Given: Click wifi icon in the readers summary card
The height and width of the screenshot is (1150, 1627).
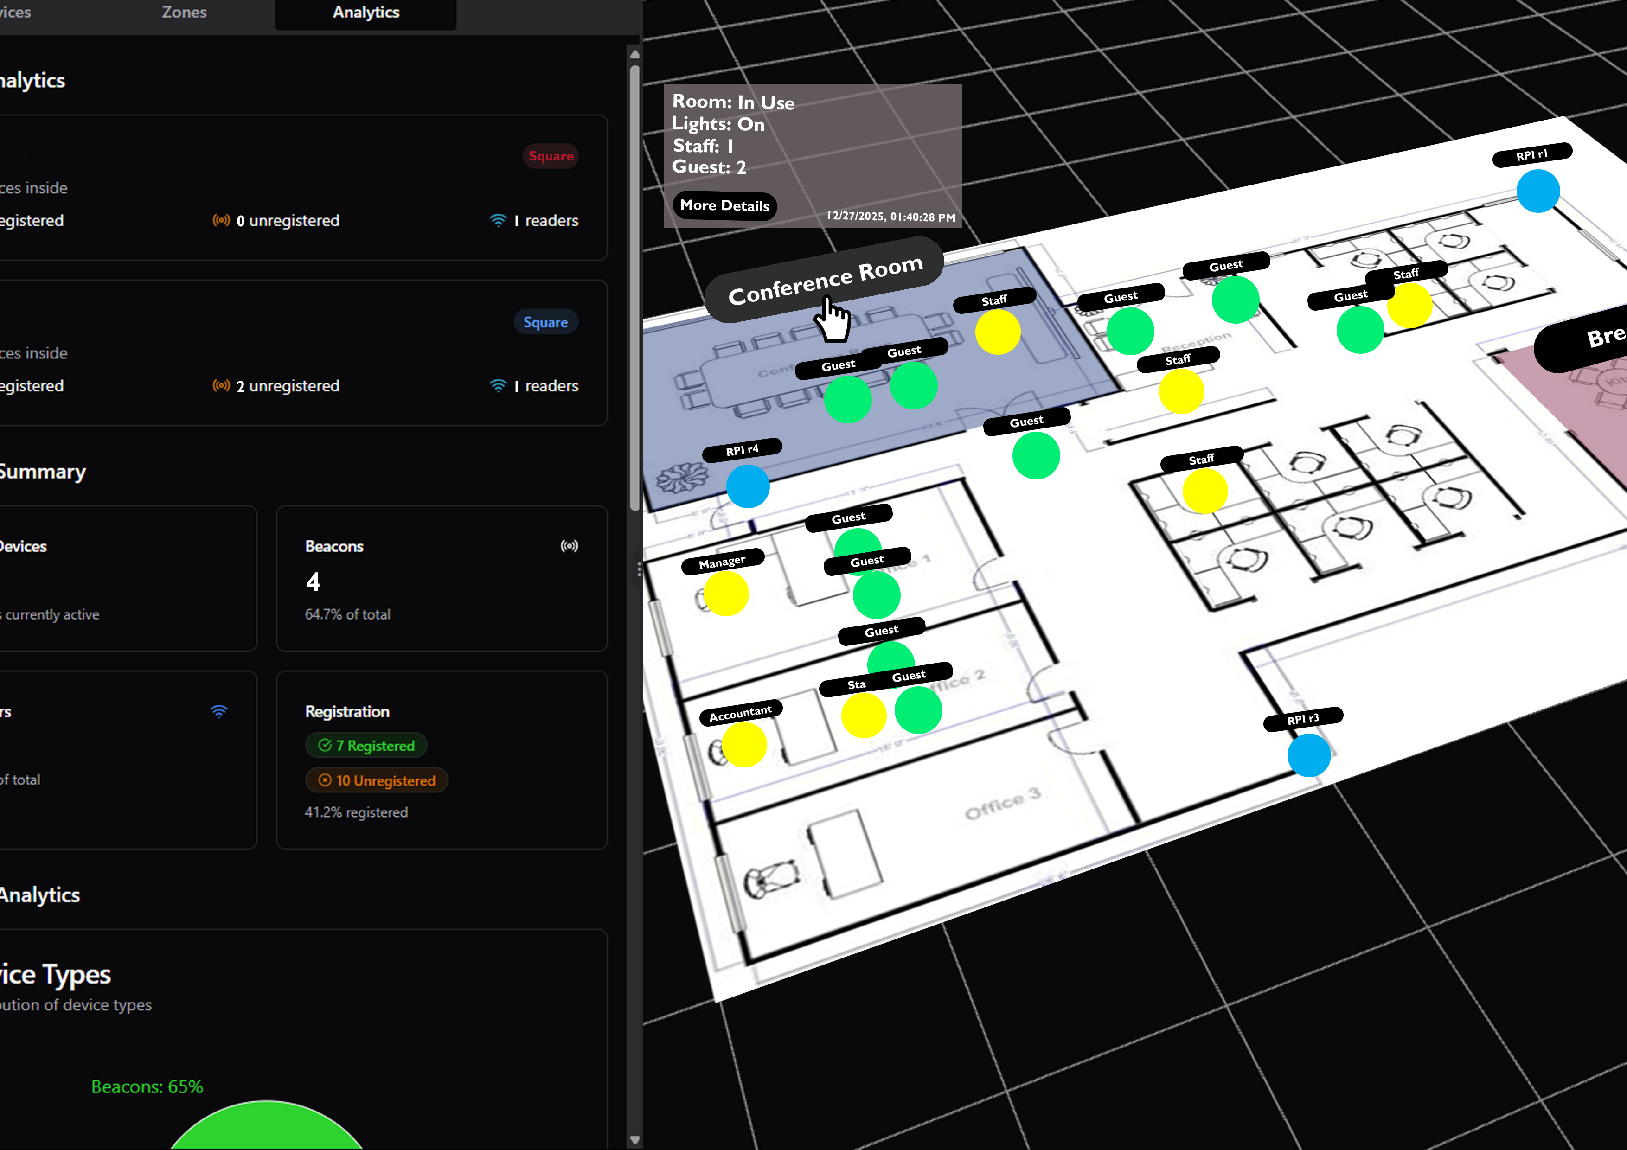Looking at the screenshot, I should coord(219,711).
